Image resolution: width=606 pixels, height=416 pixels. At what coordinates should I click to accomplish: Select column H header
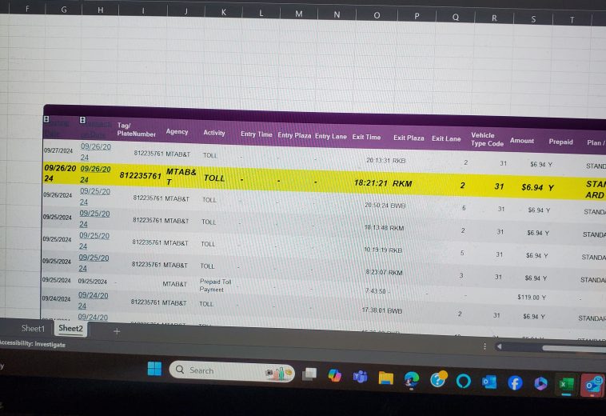pyautogui.click(x=101, y=10)
